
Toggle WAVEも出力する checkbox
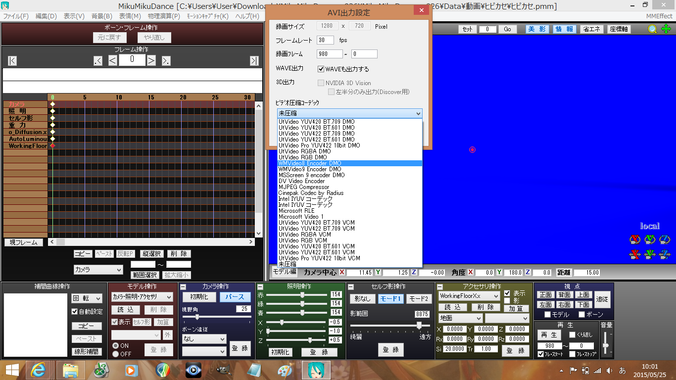(321, 69)
